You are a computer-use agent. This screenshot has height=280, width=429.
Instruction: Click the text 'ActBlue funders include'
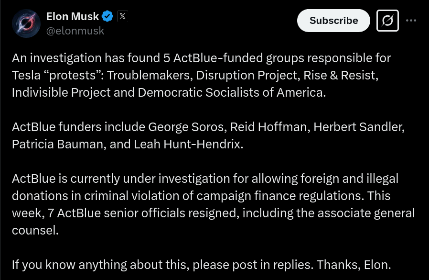coord(78,127)
